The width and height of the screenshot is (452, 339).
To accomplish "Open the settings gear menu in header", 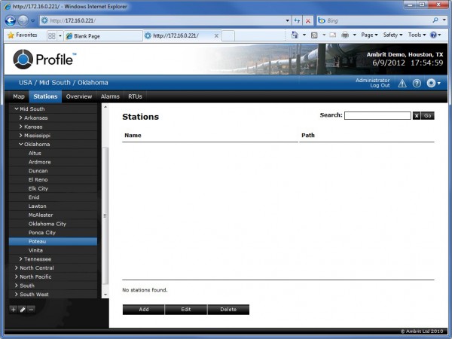I will click(433, 84).
